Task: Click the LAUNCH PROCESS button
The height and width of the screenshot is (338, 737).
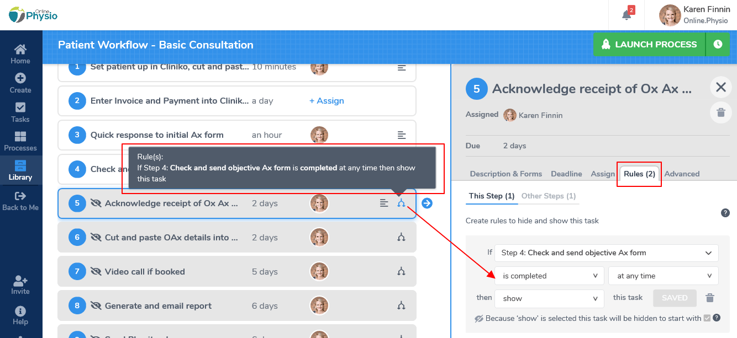Action: [649, 44]
